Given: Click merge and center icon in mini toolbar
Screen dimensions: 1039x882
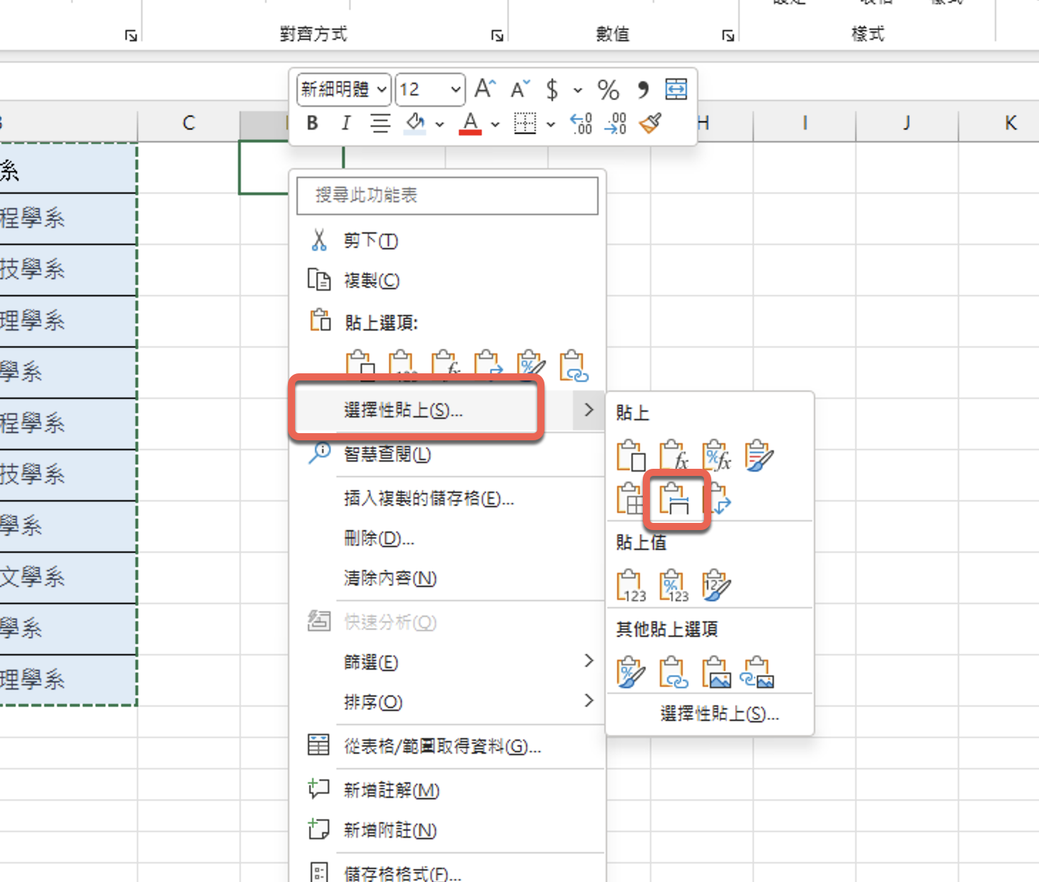Looking at the screenshot, I should click(x=676, y=89).
